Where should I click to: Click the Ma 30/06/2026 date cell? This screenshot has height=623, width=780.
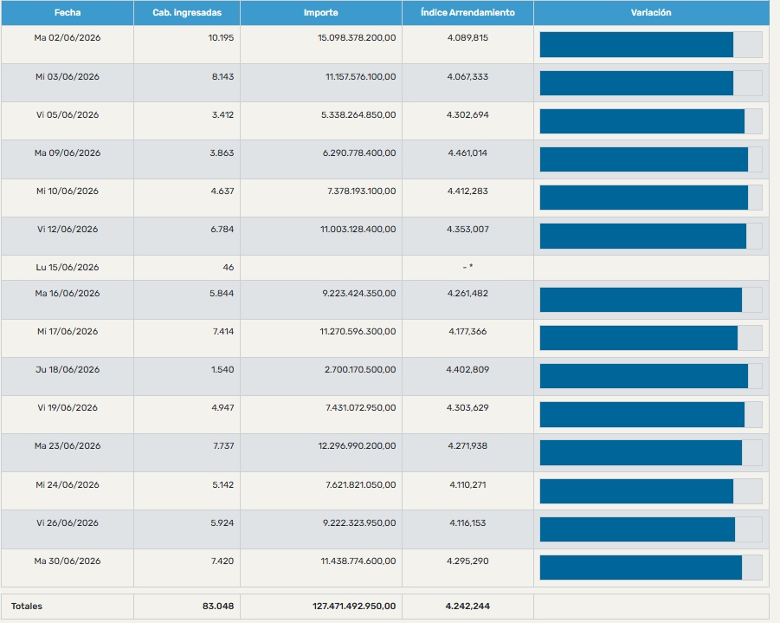[x=68, y=561]
